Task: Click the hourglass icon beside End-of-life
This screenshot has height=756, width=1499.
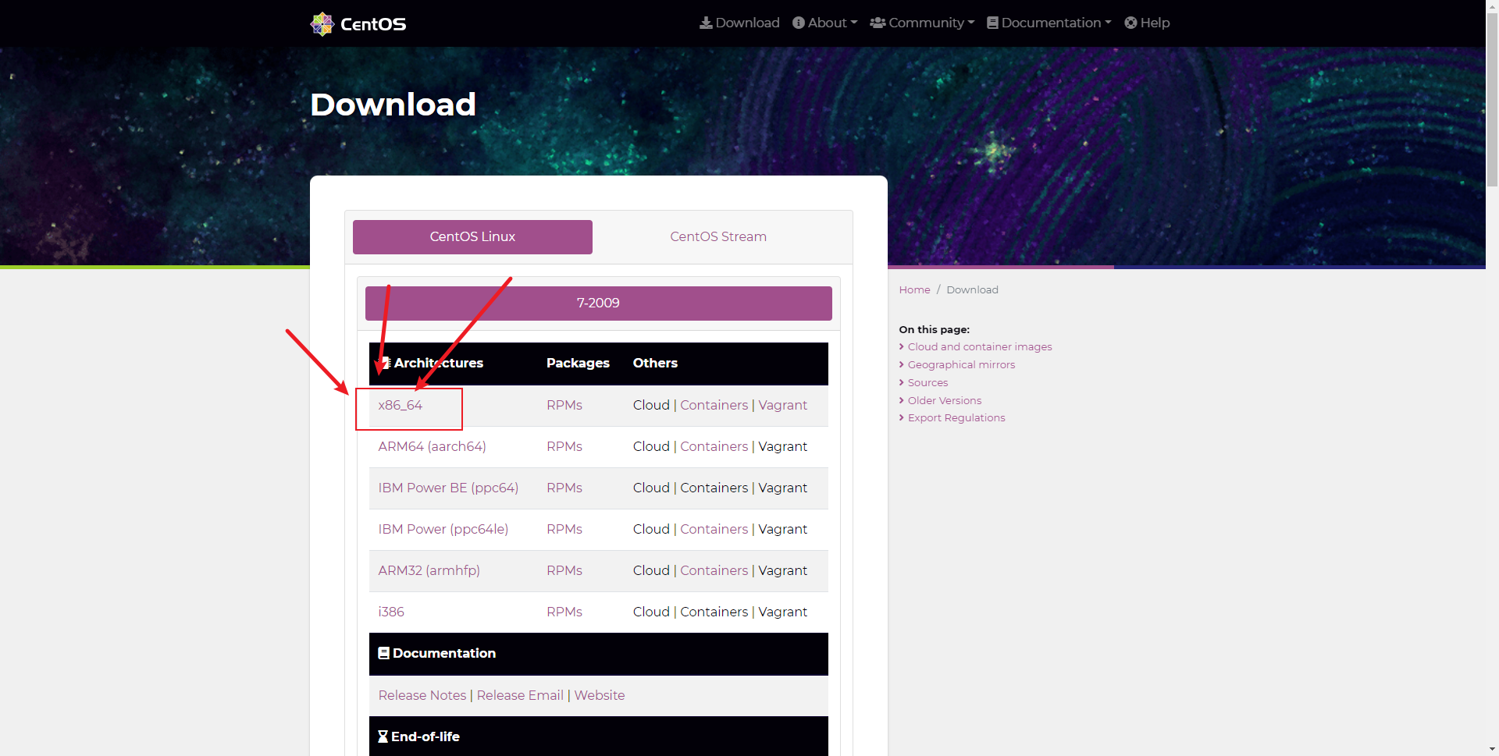Action: click(383, 736)
